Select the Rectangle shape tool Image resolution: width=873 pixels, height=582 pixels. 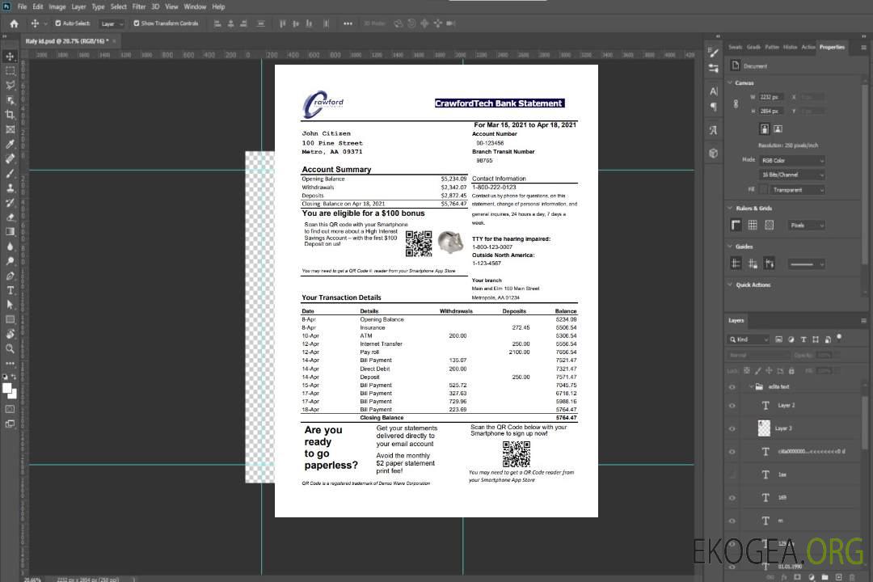click(10, 319)
